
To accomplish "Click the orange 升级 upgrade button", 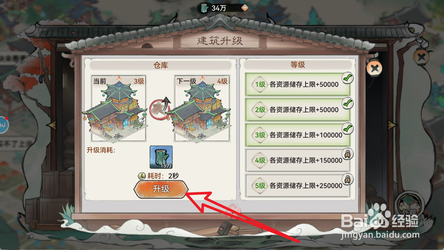I will pyautogui.click(x=161, y=189).
